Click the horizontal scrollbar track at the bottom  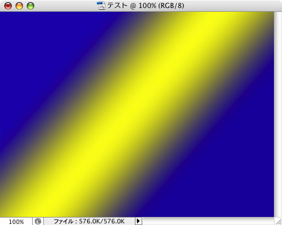pyautogui.click(x=208, y=221)
